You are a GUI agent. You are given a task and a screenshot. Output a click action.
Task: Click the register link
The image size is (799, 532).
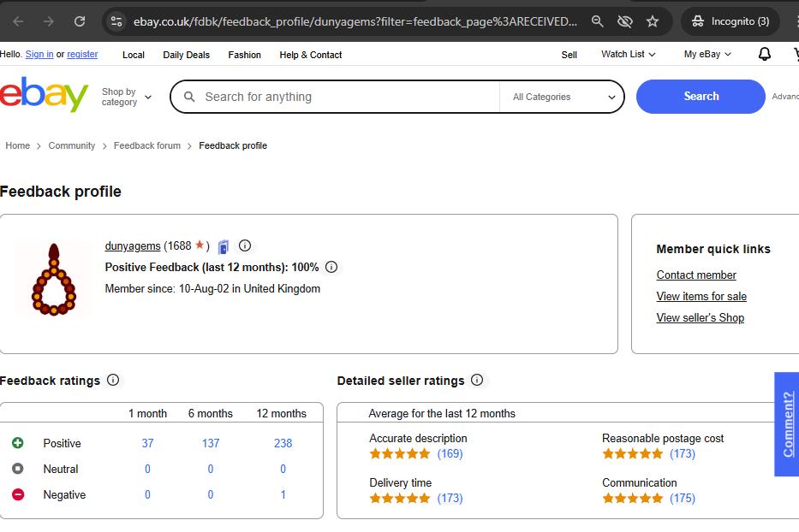pyautogui.click(x=82, y=54)
